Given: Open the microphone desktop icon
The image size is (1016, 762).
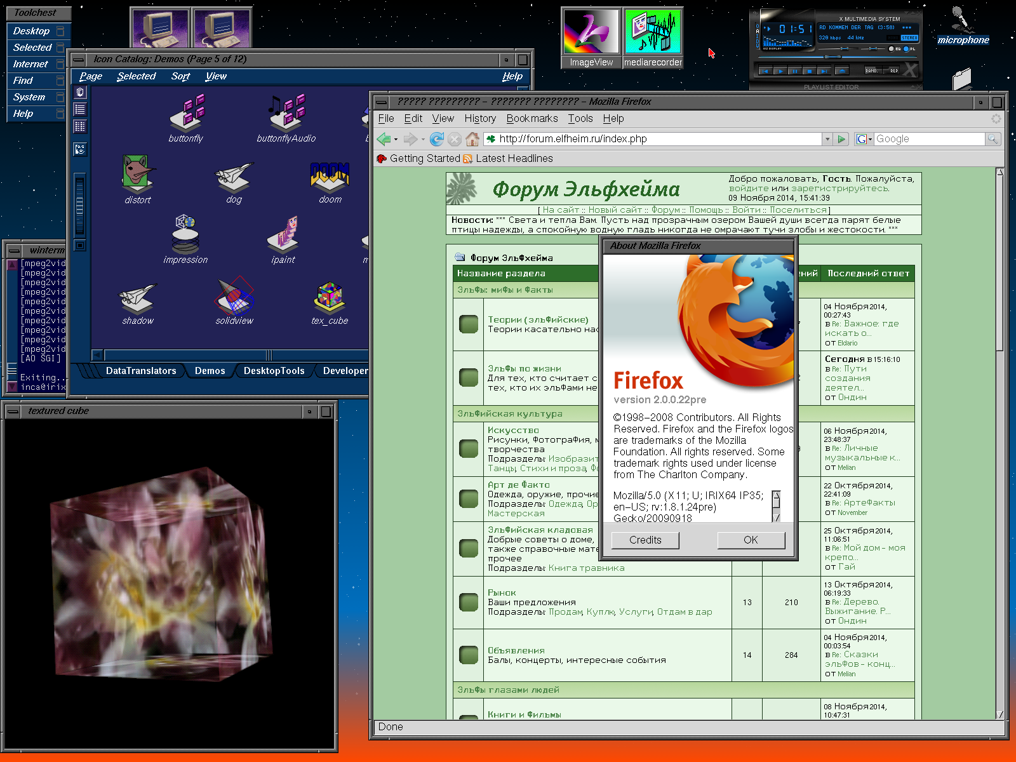Looking at the screenshot, I should click(963, 27).
